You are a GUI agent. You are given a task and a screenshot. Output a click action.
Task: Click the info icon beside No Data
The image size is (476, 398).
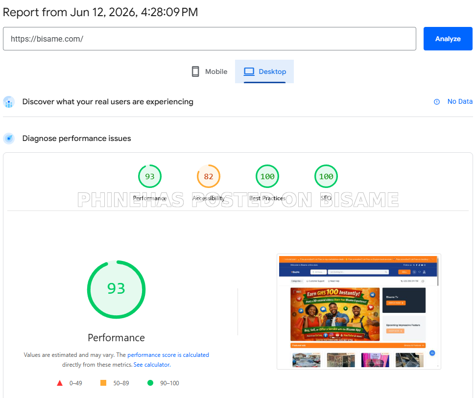pos(436,102)
